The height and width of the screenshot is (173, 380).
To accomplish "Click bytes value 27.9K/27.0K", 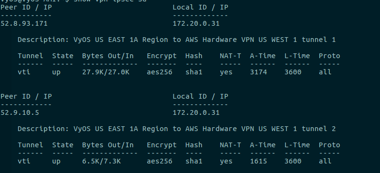I will [x=106, y=72].
